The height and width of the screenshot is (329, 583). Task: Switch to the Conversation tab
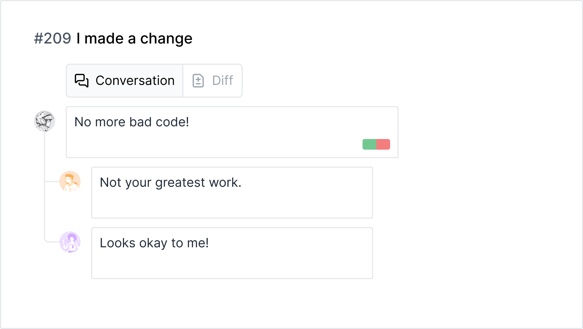click(124, 81)
